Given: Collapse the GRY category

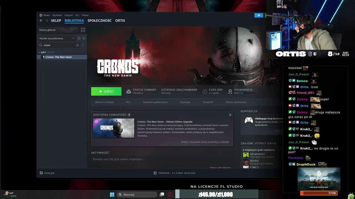Looking at the screenshot, I should pos(39,52).
